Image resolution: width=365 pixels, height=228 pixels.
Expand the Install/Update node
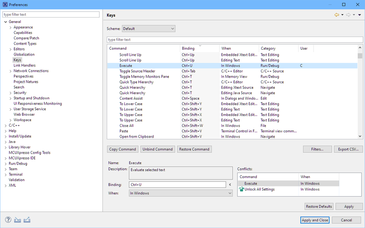pos(5,136)
